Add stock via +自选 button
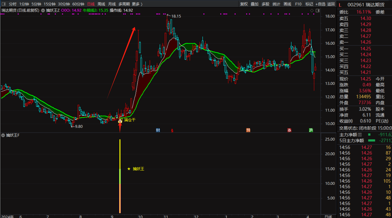392x218 pixels. pyautogui.click(x=320, y=4)
